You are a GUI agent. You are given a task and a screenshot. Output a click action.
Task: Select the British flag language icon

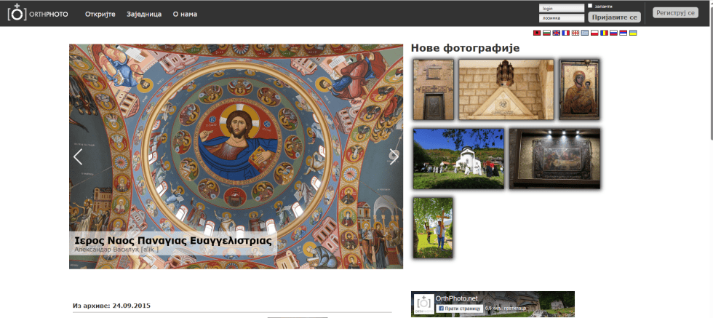557,33
